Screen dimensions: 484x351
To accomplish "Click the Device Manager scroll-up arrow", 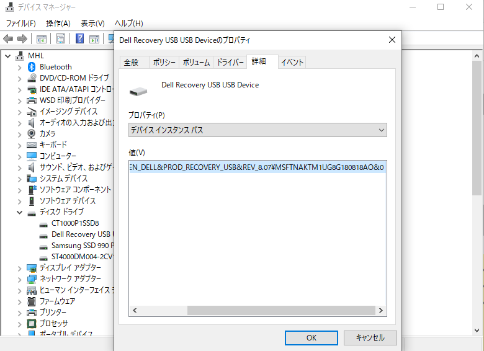I will pyautogui.click(x=477, y=56).
